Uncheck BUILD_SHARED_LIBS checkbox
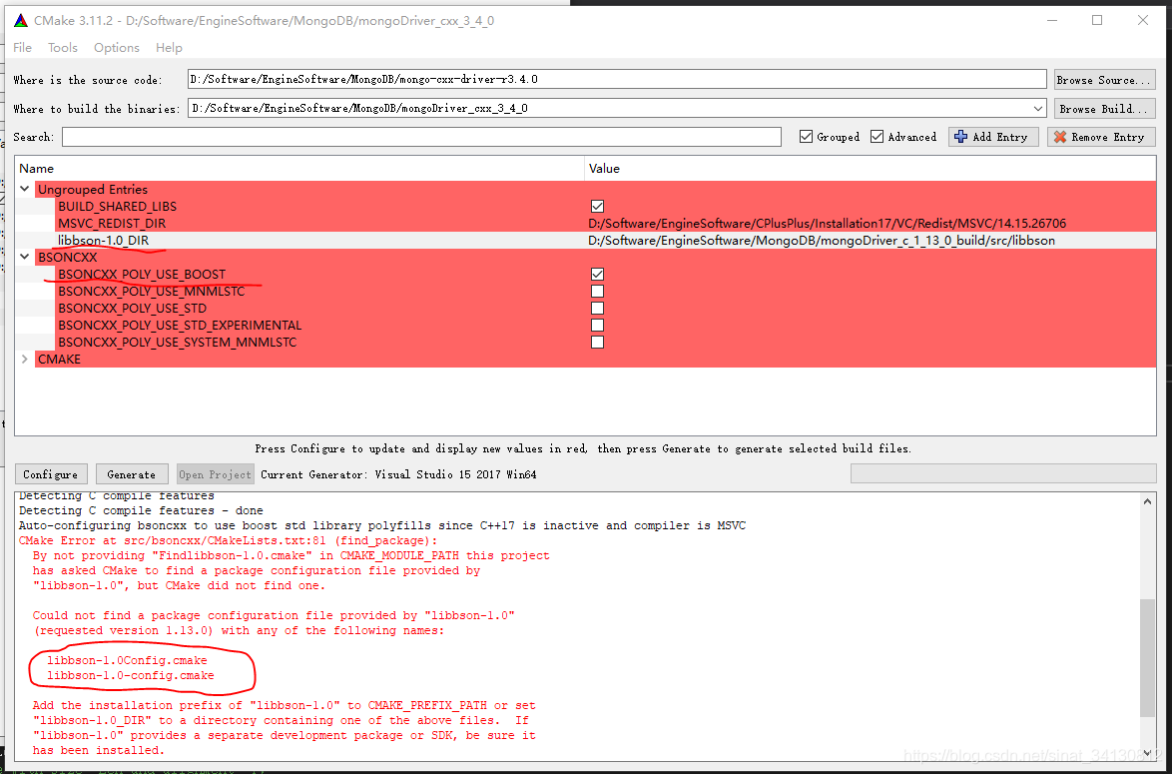Image resolution: width=1172 pixels, height=774 pixels. click(597, 207)
